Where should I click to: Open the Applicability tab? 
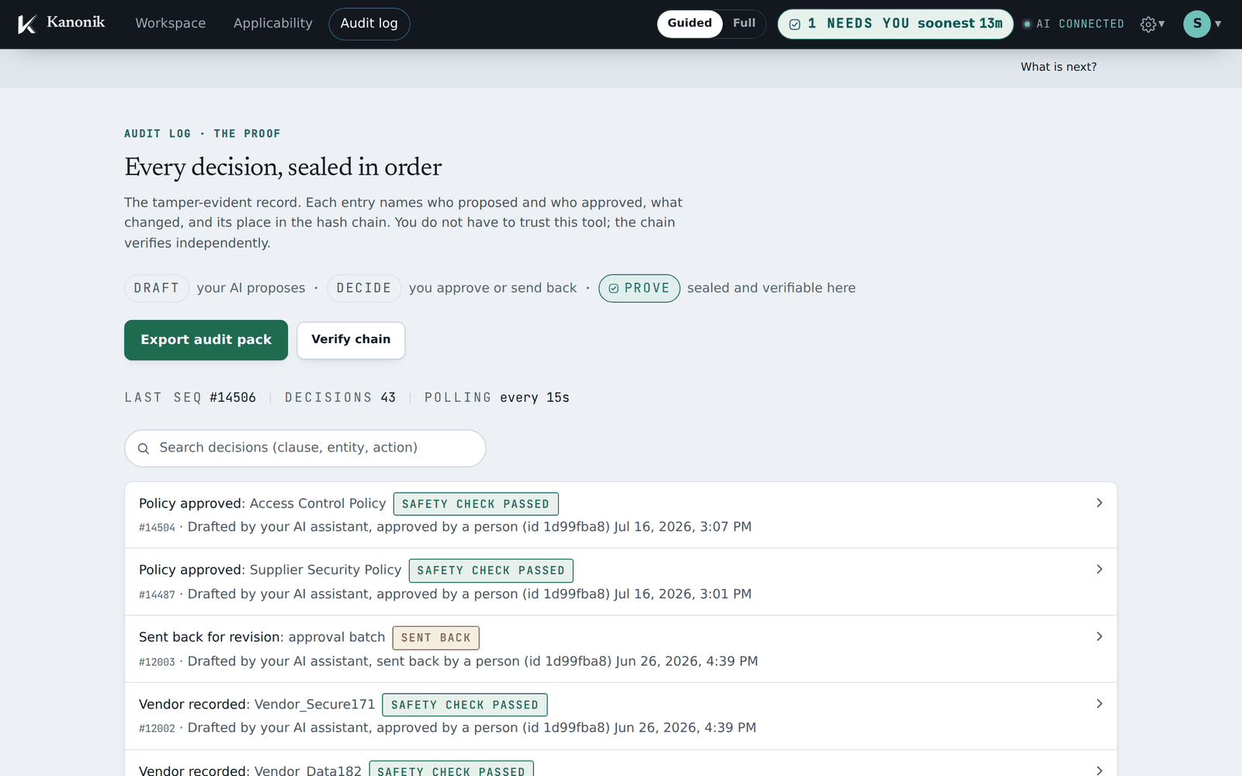coord(273,23)
